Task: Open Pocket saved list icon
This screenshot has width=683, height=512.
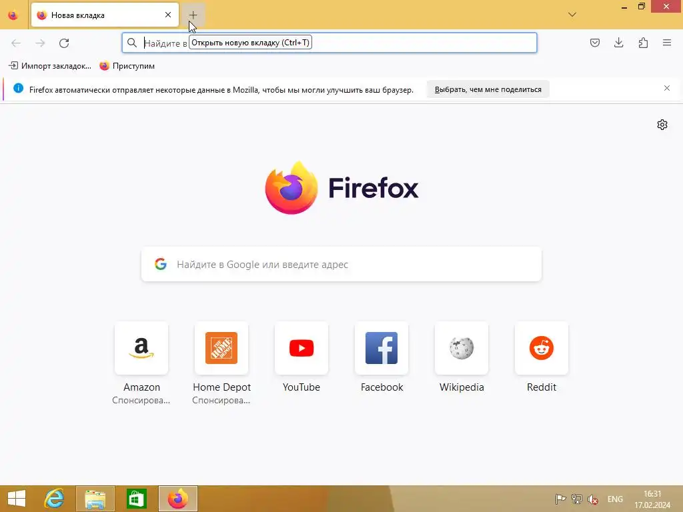Action: click(x=594, y=43)
